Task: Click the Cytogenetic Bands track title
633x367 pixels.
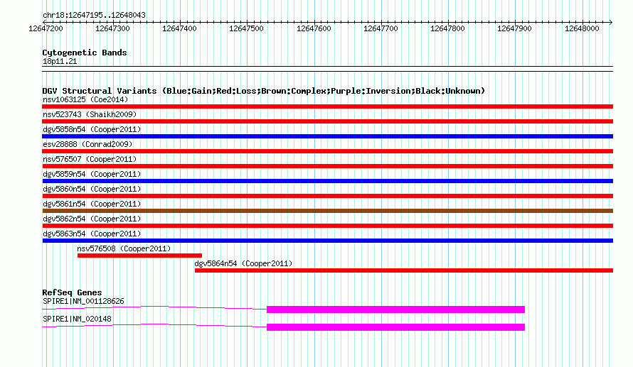Action: pos(85,53)
